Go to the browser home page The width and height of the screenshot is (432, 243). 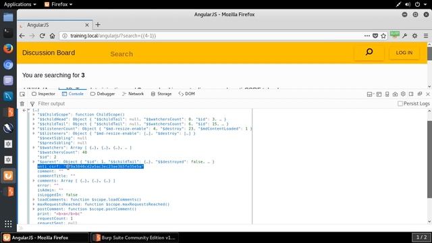tap(53, 36)
